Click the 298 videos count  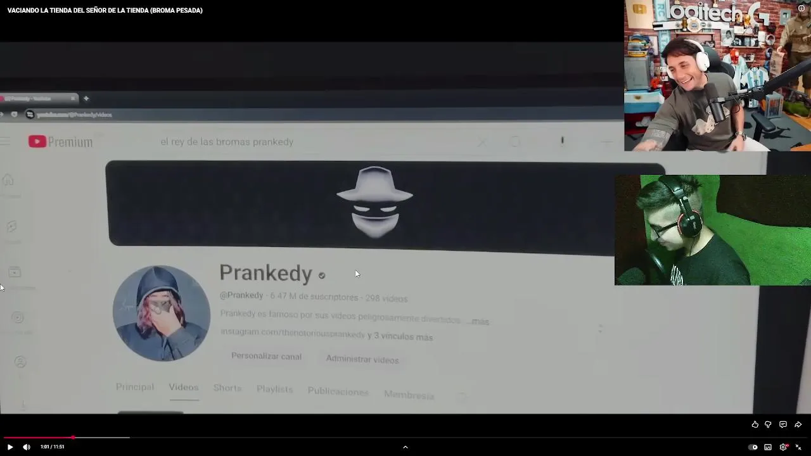tap(386, 298)
